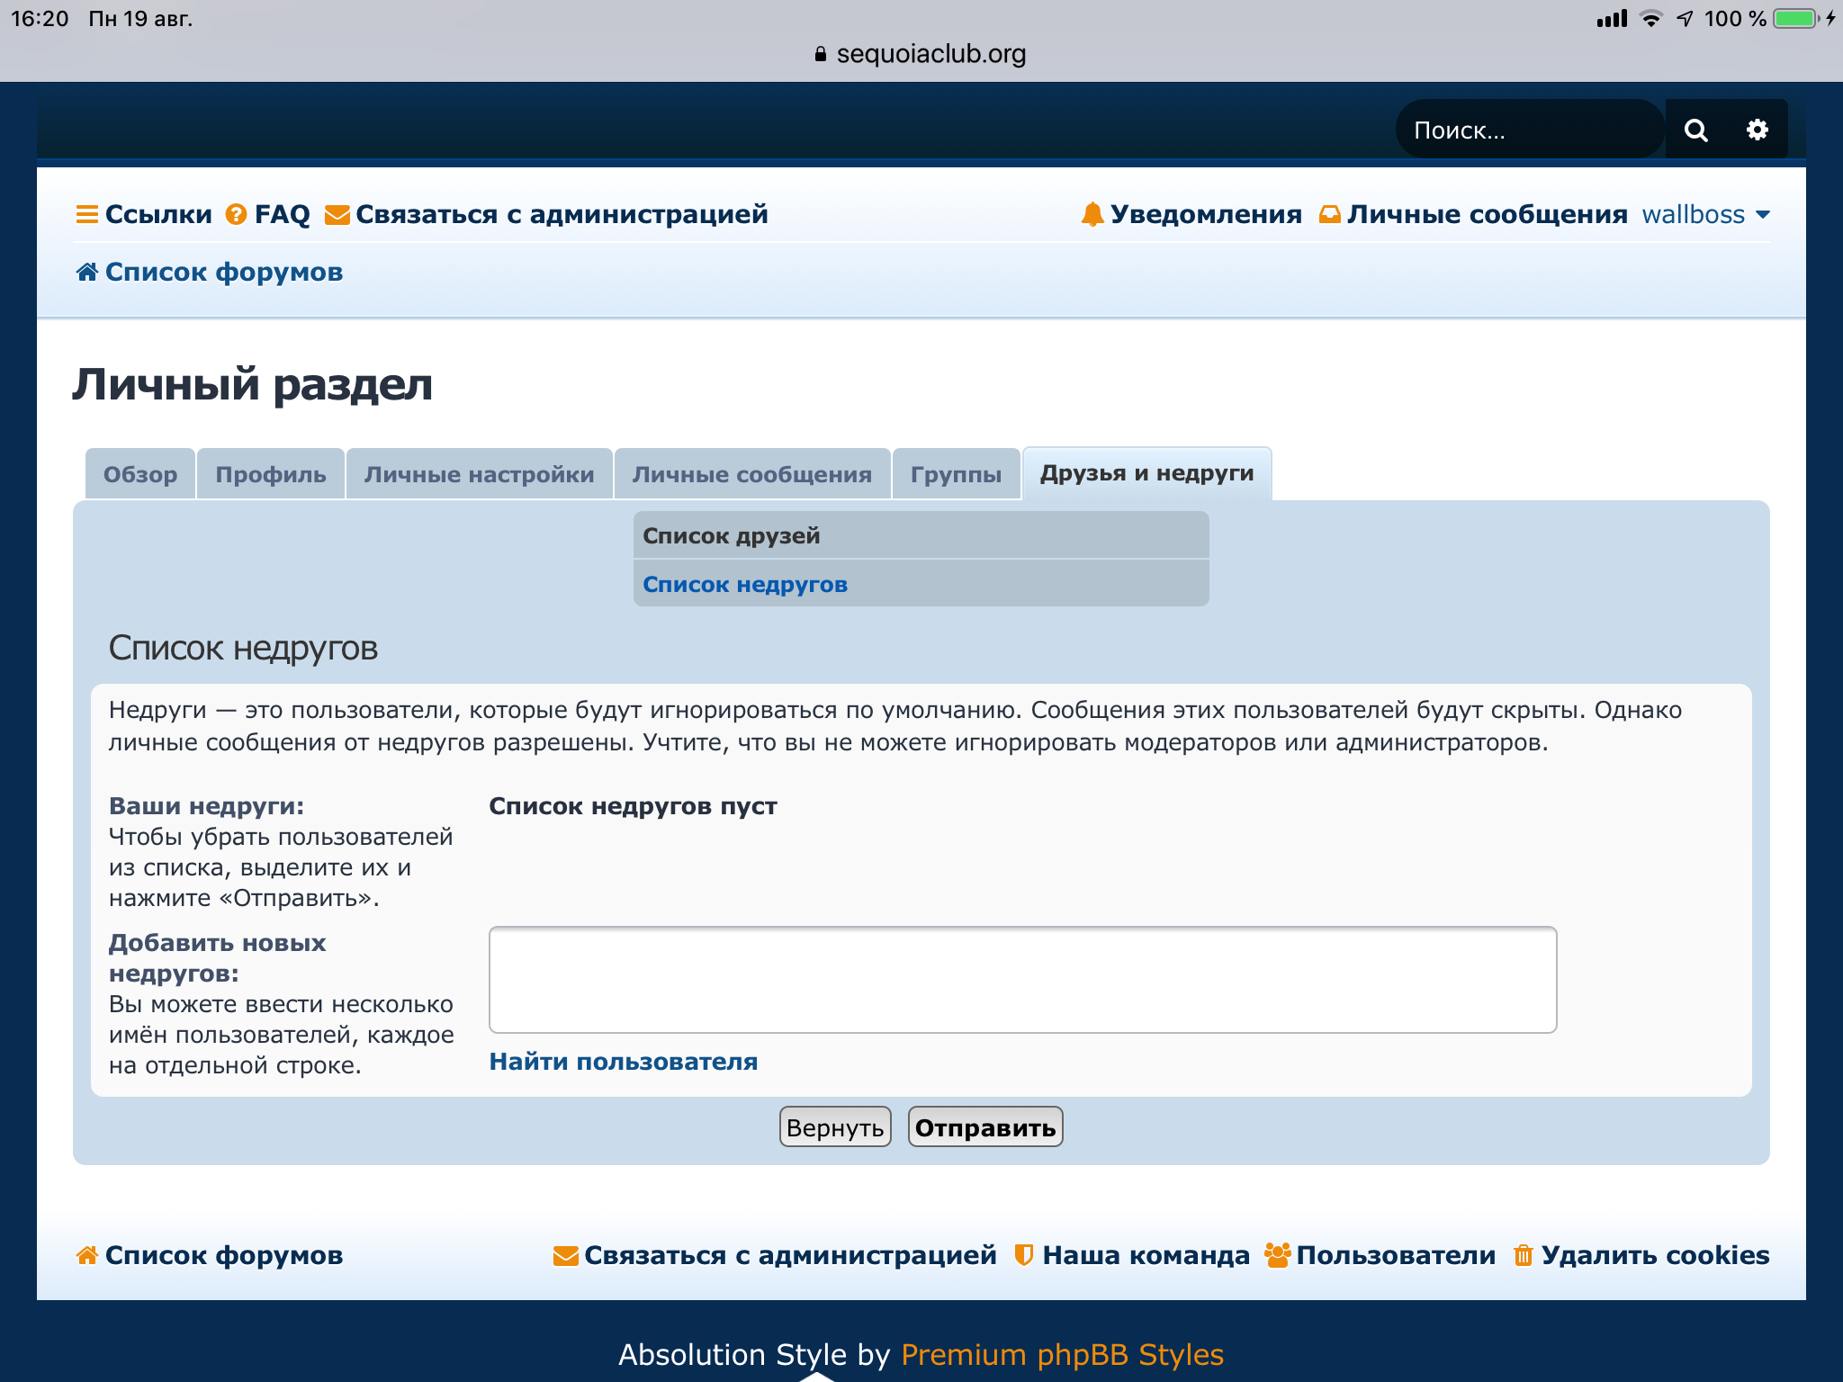Click the home icon in top breadcrumb
The height and width of the screenshot is (1382, 1843).
86,272
